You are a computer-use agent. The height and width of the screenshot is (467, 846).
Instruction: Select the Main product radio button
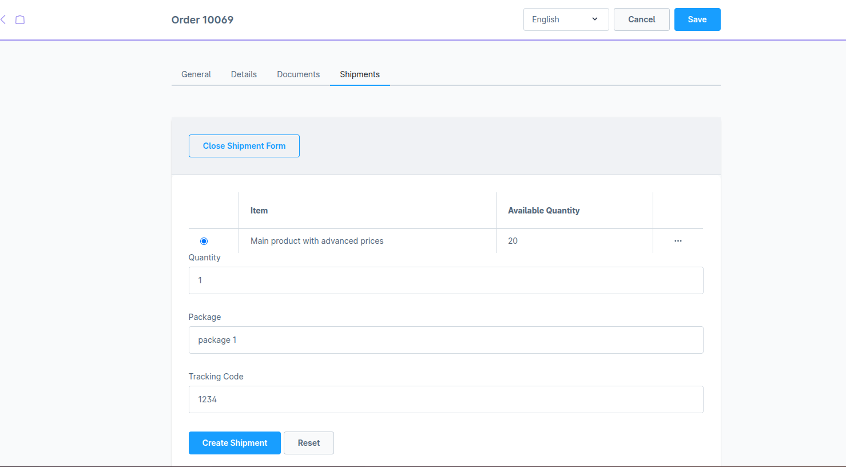click(x=204, y=241)
